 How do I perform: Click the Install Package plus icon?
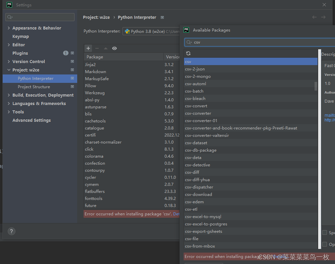coord(88,48)
